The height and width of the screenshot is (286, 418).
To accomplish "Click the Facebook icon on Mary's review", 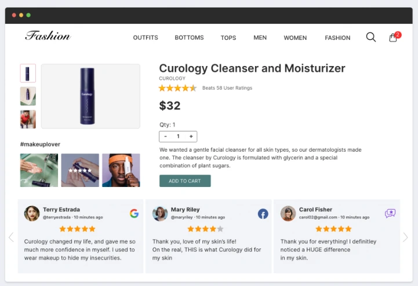I will click(x=263, y=214).
